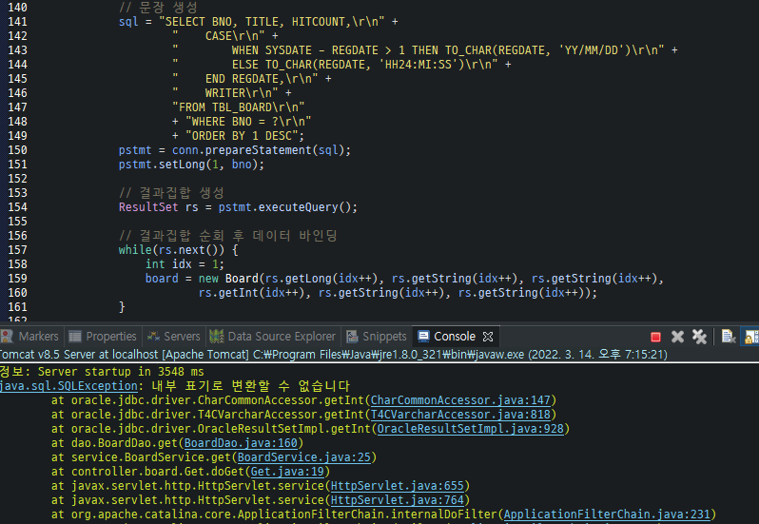759x524 pixels.
Task: Click "new Board" constructor call
Action: pos(228,279)
